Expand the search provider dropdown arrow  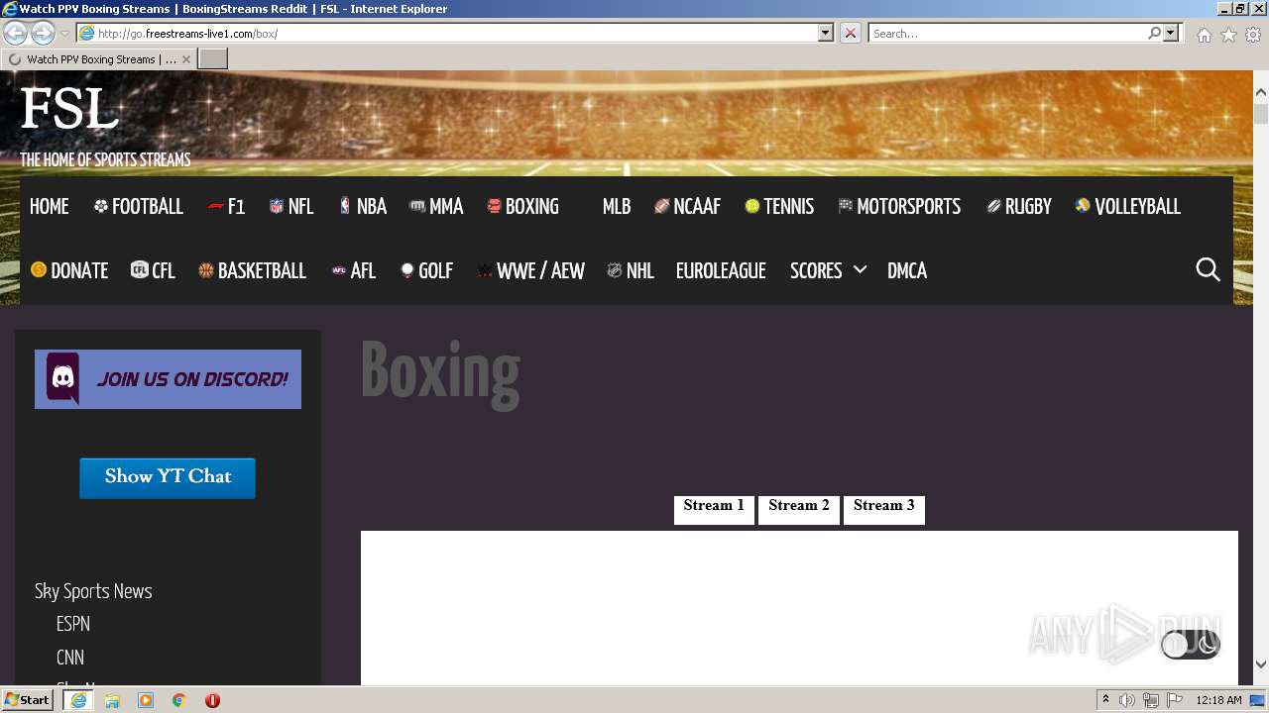tap(1171, 33)
